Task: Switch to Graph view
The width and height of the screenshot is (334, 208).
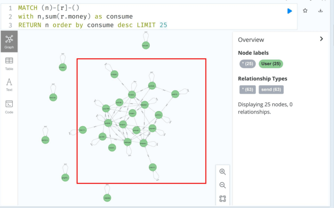Action: (x=9, y=41)
